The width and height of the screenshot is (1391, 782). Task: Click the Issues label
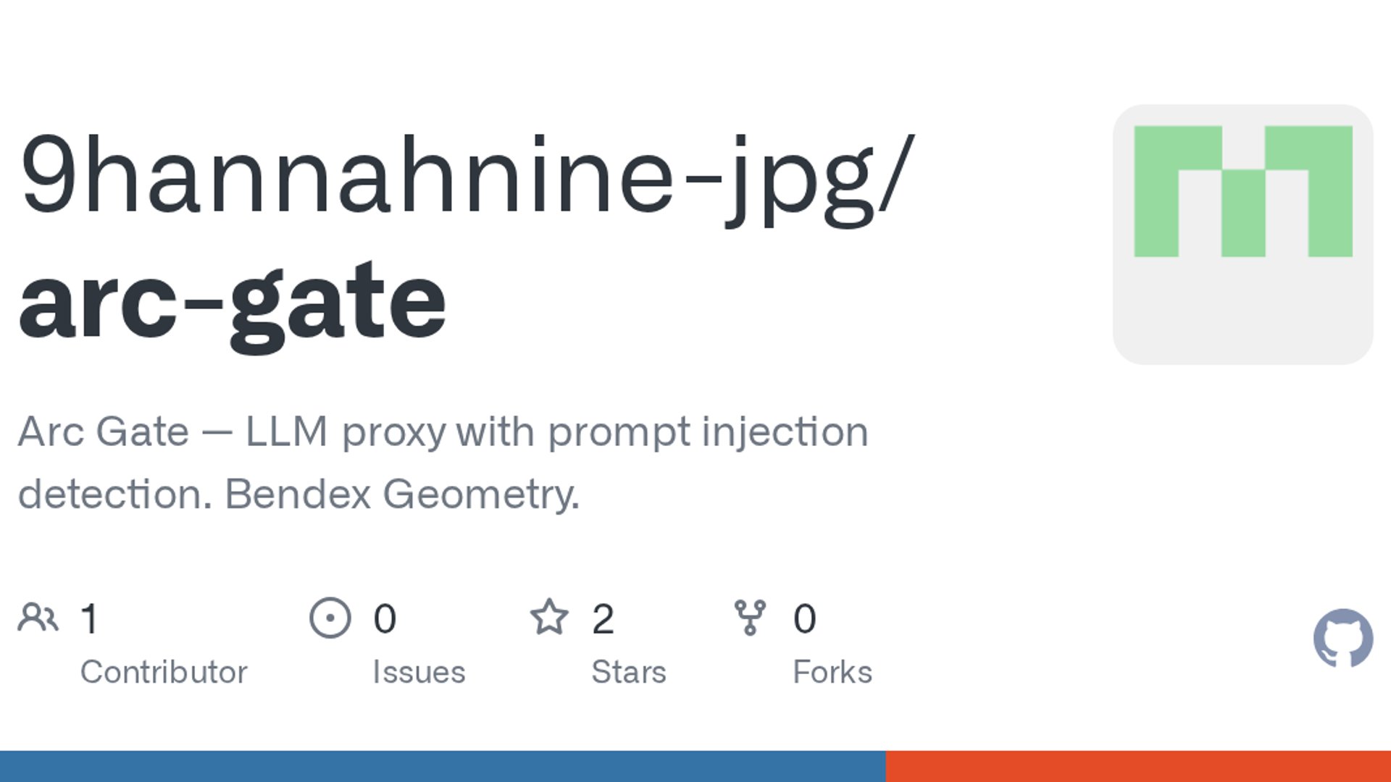pyautogui.click(x=419, y=672)
